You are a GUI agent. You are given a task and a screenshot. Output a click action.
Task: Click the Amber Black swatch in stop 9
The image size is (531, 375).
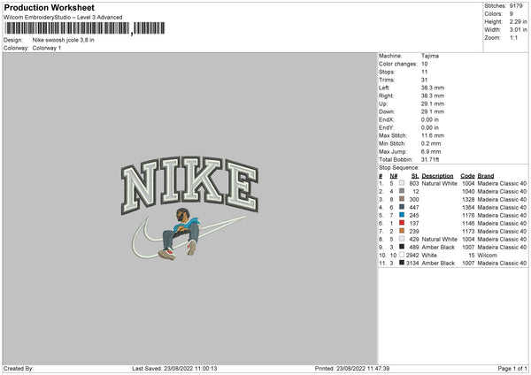click(402, 247)
